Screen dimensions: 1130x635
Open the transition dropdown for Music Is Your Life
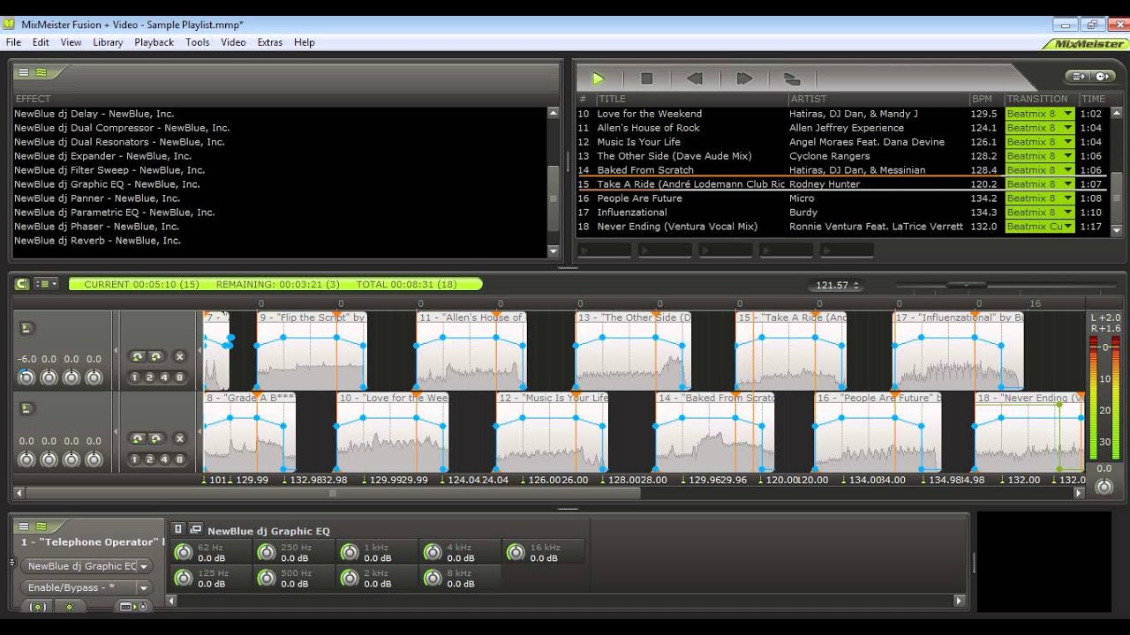pyautogui.click(x=1067, y=142)
